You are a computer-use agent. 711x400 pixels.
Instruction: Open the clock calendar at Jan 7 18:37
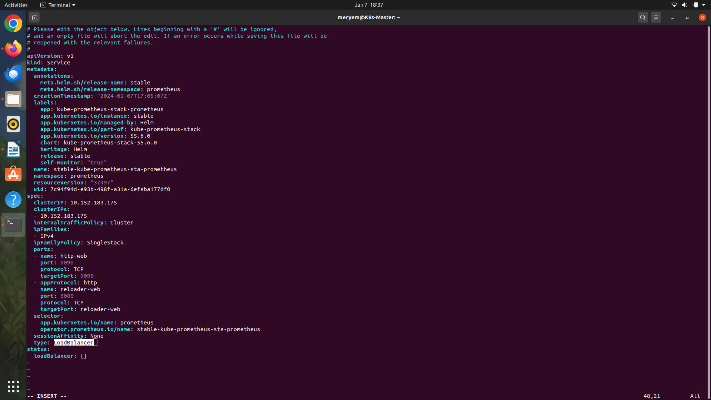click(368, 5)
